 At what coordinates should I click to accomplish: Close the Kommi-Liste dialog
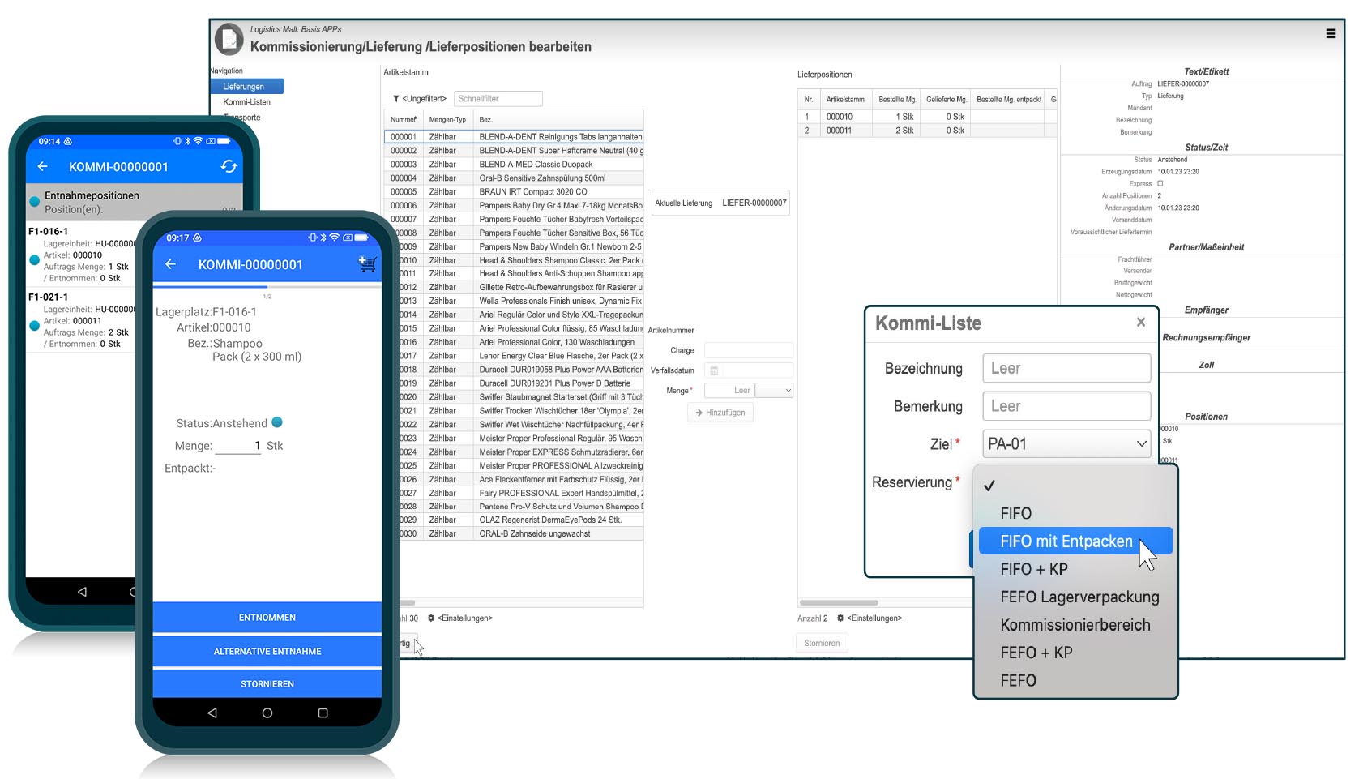tap(1140, 322)
